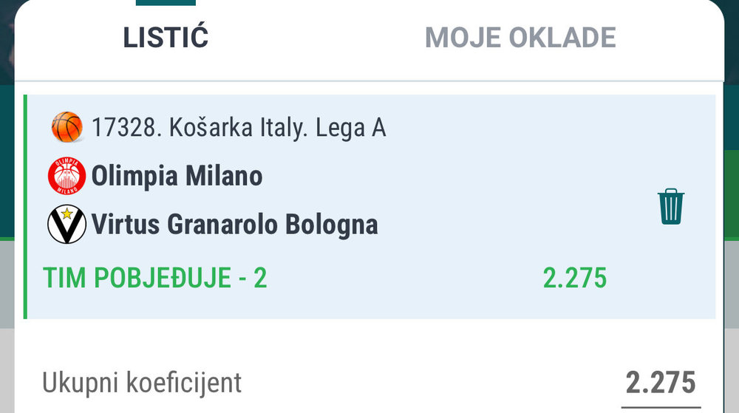Switch to the LISTIĆ tab
Screen dimensions: 739x413
tap(166, 38)
